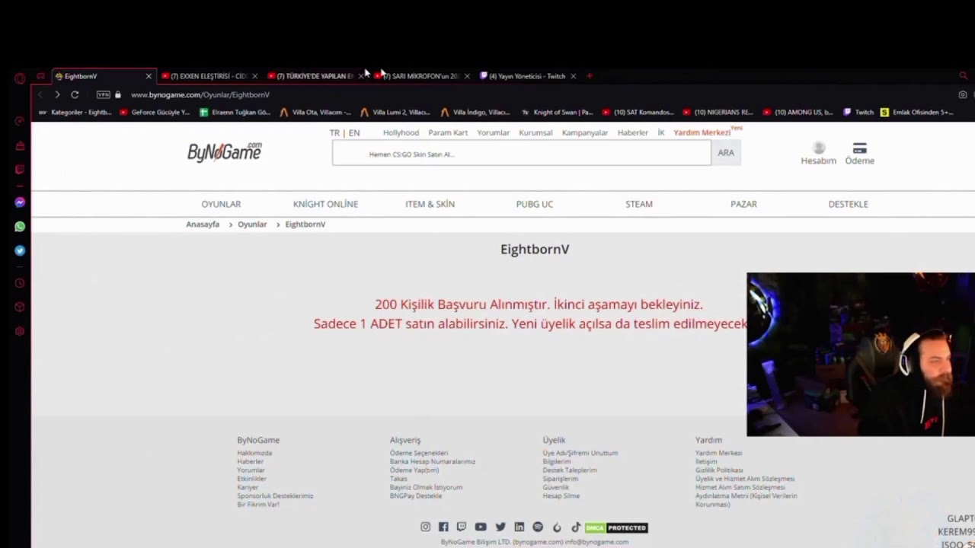Click the ARA search button
The width and height of the screenshot is (975, 548).
726,153
